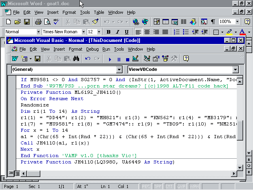Open the Run menu in Visual Basic

pyautogui.click(x=106, y=49)
